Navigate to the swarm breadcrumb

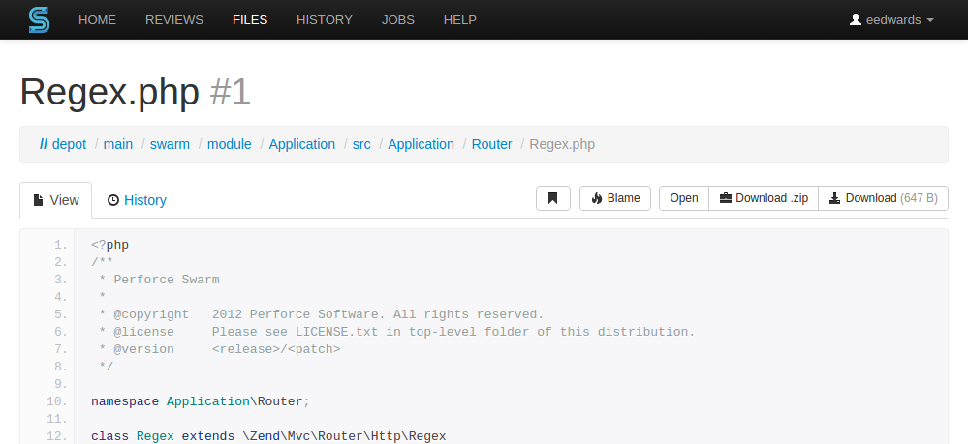coord(170,144)
